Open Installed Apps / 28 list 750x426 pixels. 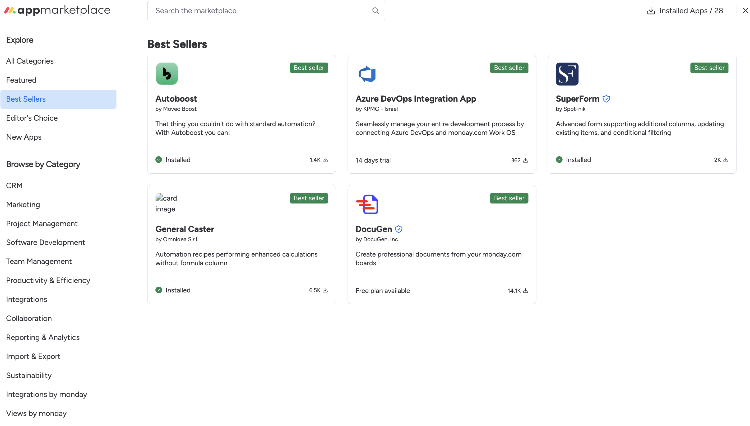pos(691,11)
